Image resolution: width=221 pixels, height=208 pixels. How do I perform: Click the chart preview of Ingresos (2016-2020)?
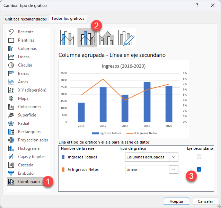(124, 99)
